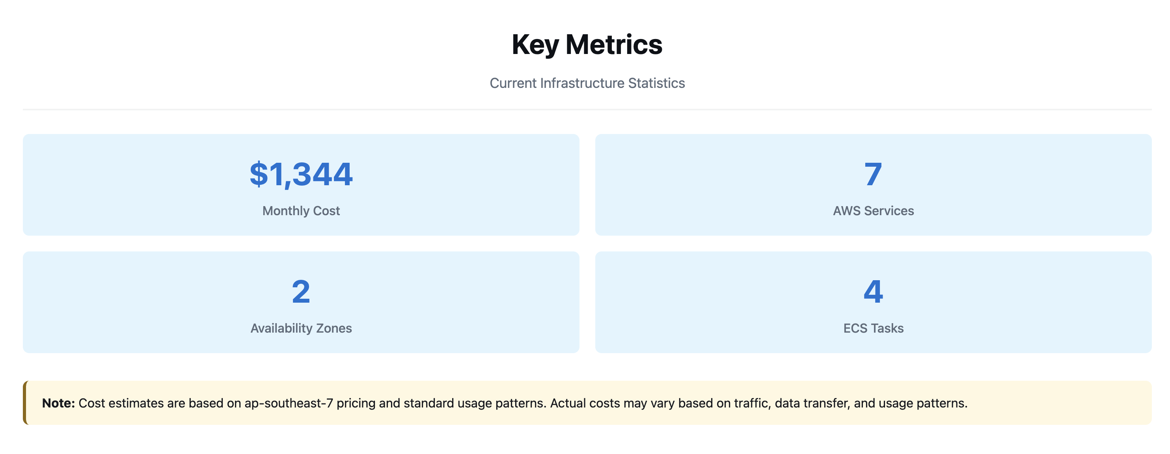
Task: Click the number 7 in AWS Services
Action: [873, 174]
